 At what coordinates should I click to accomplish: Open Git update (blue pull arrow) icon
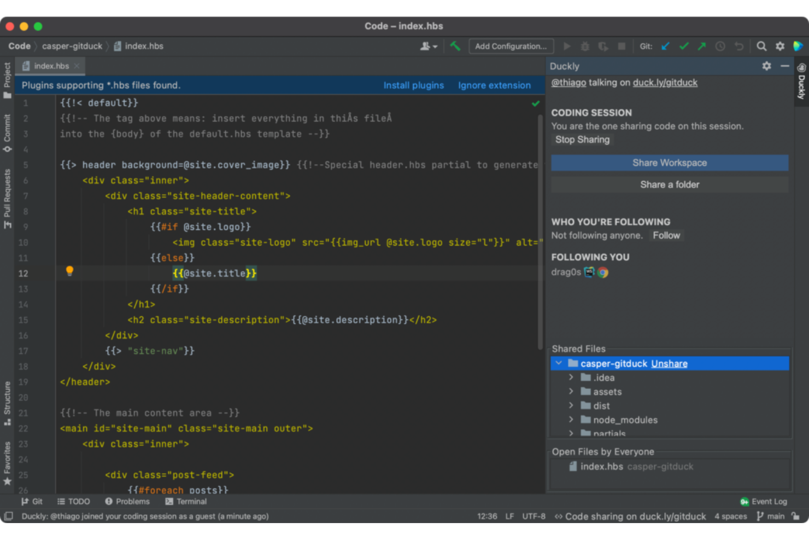tap(665, 46)
